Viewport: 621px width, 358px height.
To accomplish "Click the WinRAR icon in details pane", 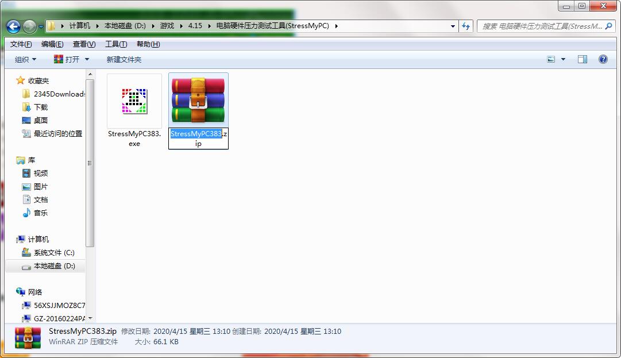I will 28,338.
